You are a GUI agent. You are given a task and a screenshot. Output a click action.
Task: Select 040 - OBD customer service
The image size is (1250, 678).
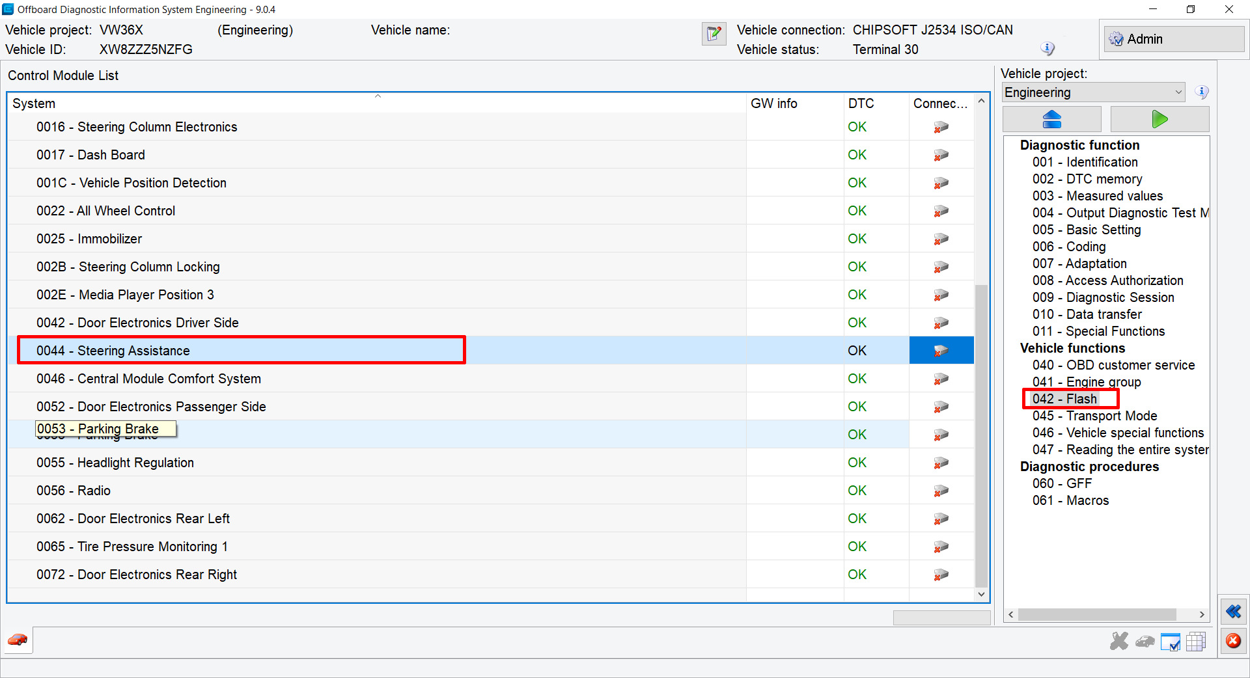1113,365
